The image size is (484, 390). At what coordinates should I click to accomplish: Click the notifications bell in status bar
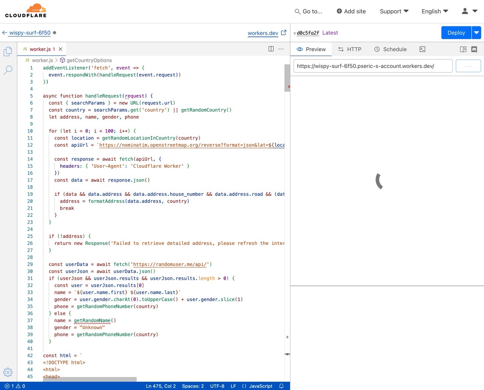tap(281, 386)
